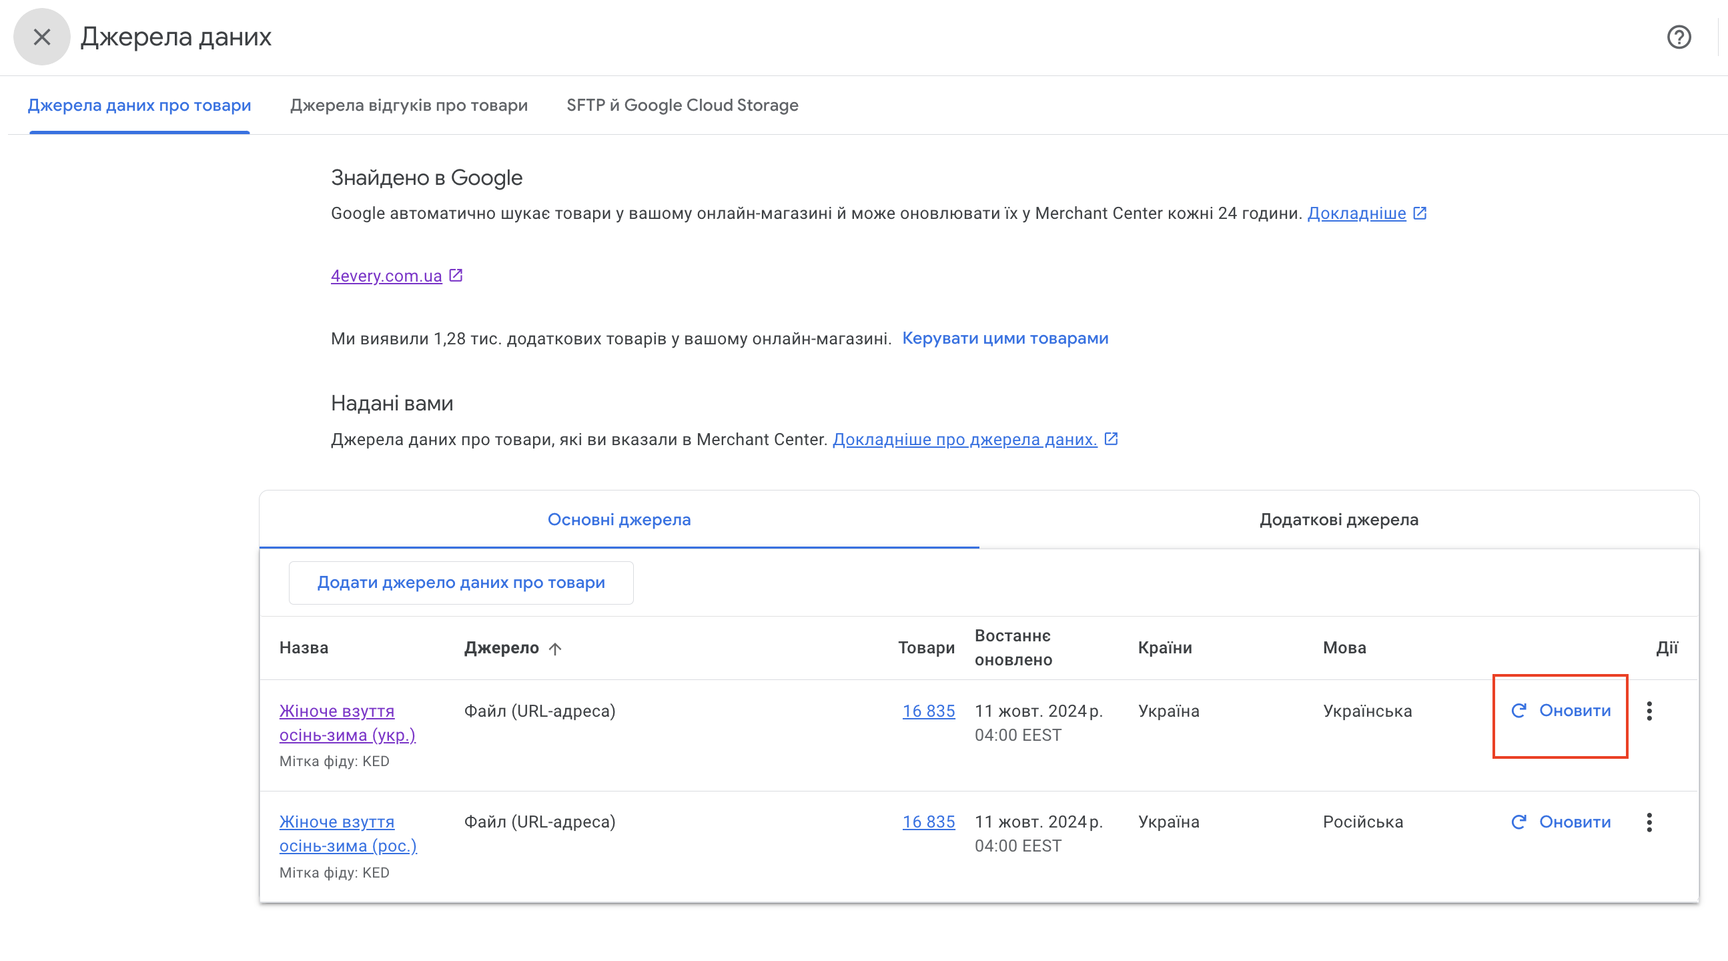1728x961 pixels.
Task: Click Мітка фіду: KED under укр. feed
Action: point(334,761)
